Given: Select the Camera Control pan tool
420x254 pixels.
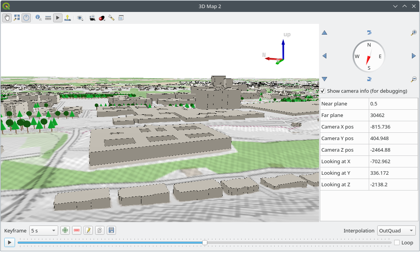Looking at the screenshot, I should click(7, 18).
